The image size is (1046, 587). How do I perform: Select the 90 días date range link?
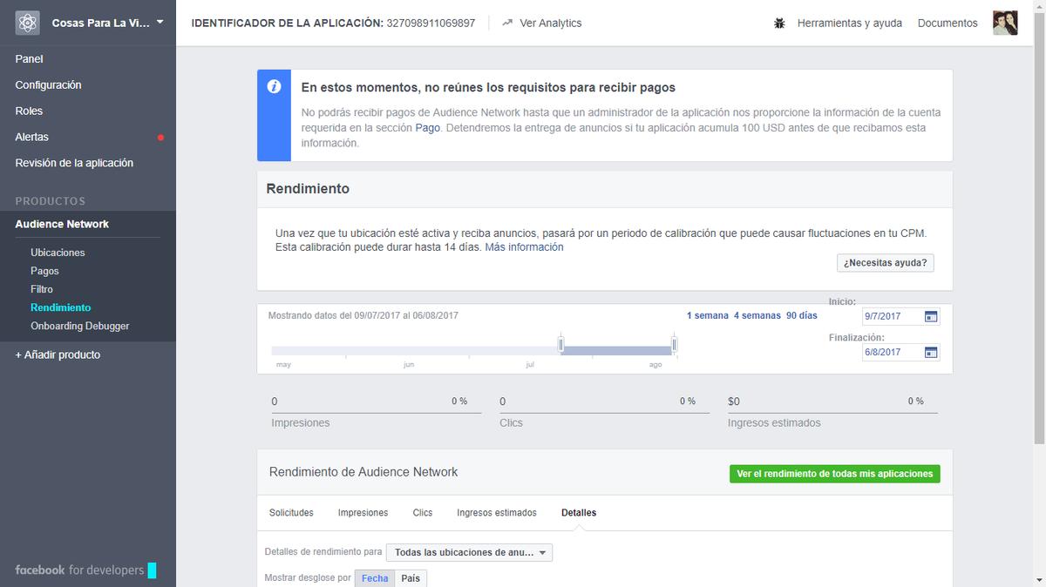tap(801, 315)
